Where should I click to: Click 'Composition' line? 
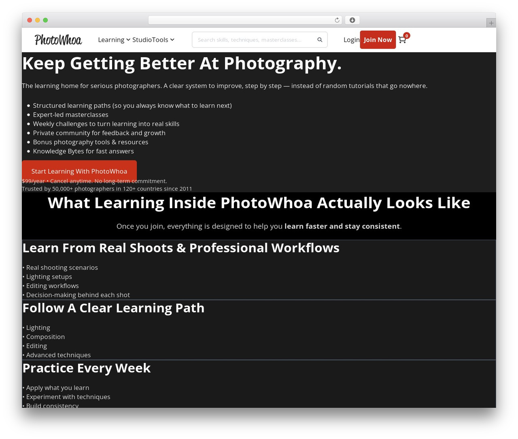point(44,337)
